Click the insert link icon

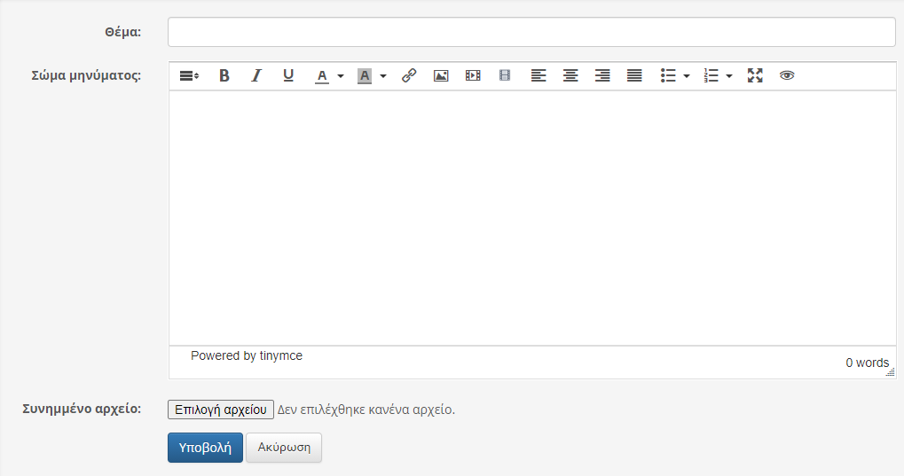(409, 76)
